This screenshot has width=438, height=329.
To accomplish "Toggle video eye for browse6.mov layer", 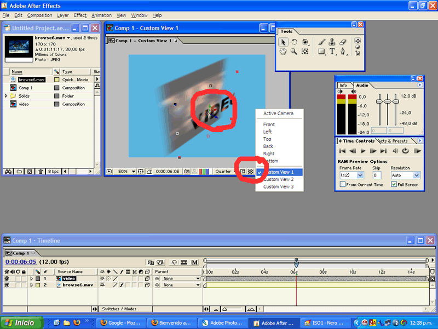I will tap(7, 285).
